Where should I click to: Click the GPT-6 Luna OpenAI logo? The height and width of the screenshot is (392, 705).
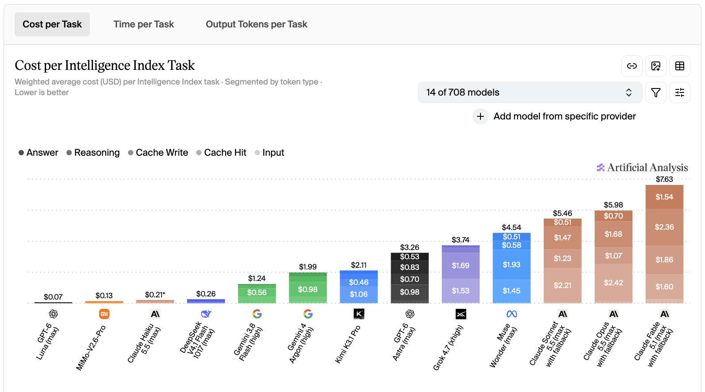(53, 314)
